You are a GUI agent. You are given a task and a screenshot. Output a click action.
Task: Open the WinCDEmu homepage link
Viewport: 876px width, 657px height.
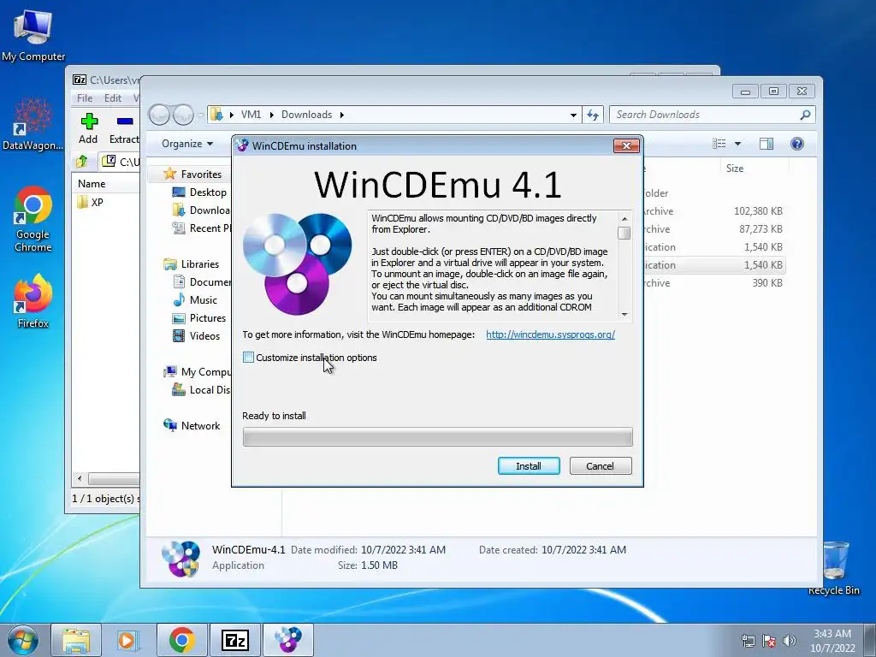tap(550, 334)
